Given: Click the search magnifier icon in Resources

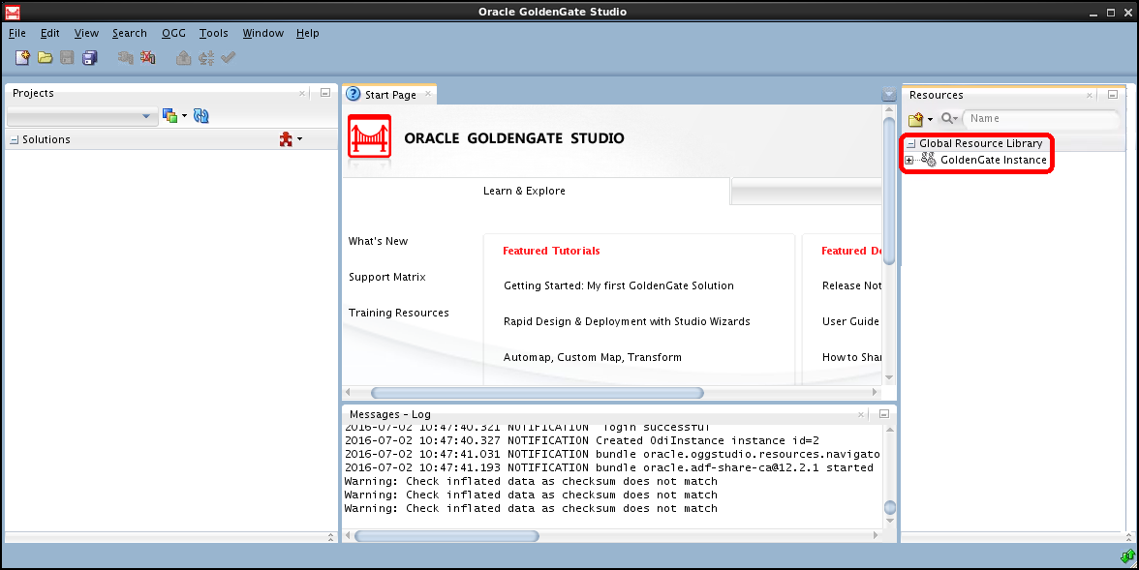Looking at the screenshot, I should tap(946, 118).
